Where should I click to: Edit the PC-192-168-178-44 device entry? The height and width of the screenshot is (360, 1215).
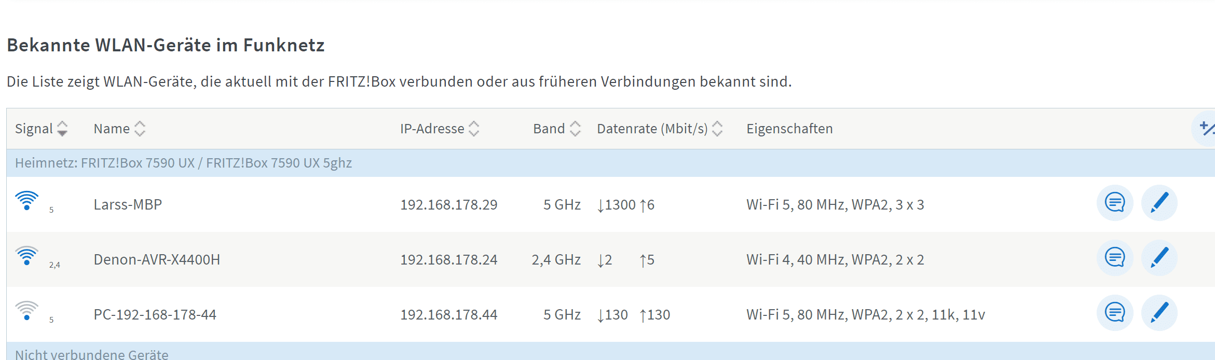click(x=1159, y=313)
